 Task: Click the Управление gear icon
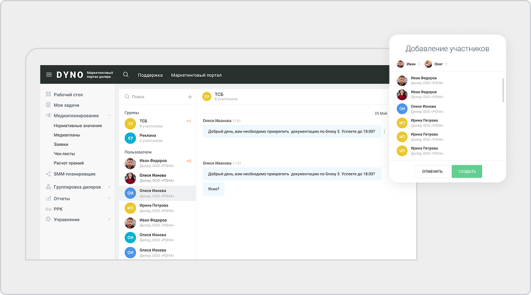click(48, 219)
